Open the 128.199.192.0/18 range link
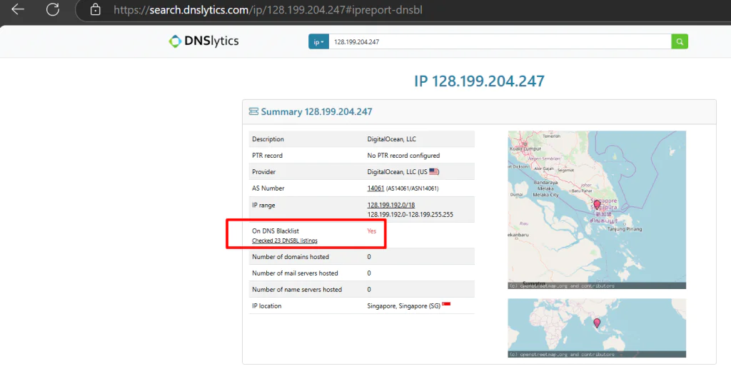 [391, 205]
